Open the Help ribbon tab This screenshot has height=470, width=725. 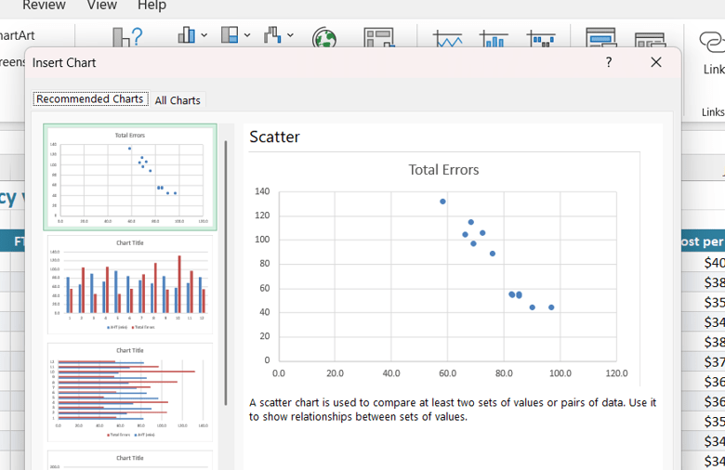(152, 6)
